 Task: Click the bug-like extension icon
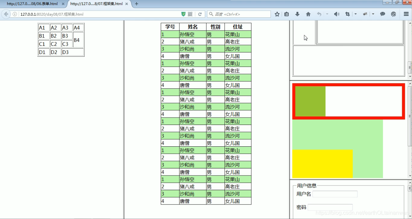tap(365, 14)
